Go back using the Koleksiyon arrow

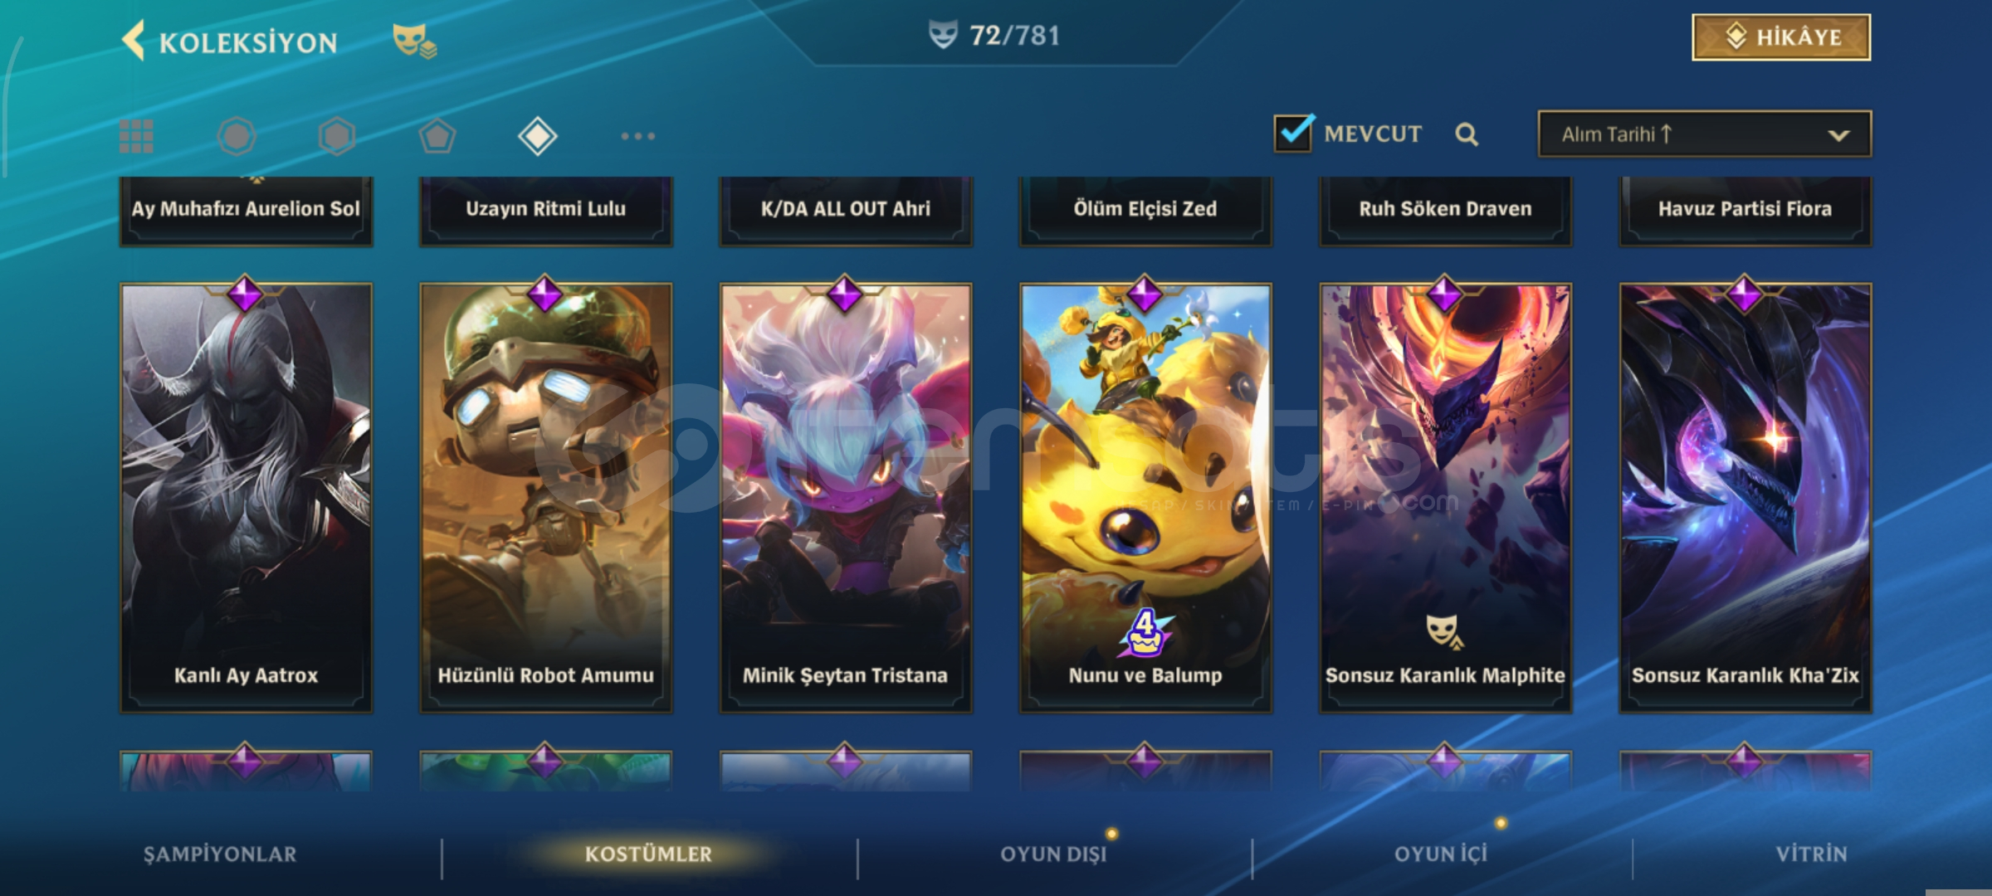(134, 40)
